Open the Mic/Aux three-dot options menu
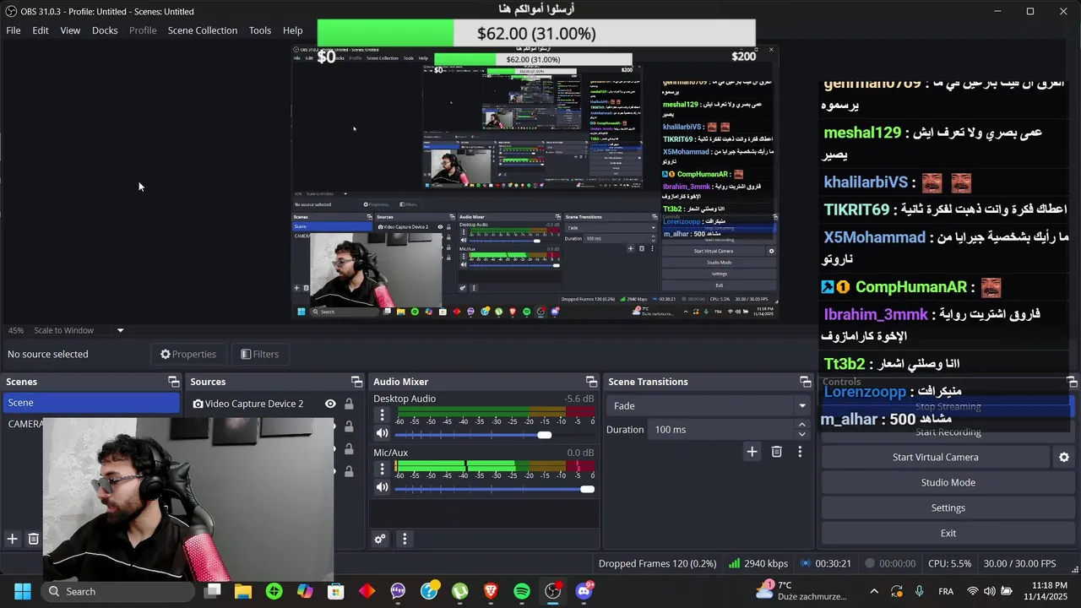The height and width of the screenshot is (608, 1081). 382,469
